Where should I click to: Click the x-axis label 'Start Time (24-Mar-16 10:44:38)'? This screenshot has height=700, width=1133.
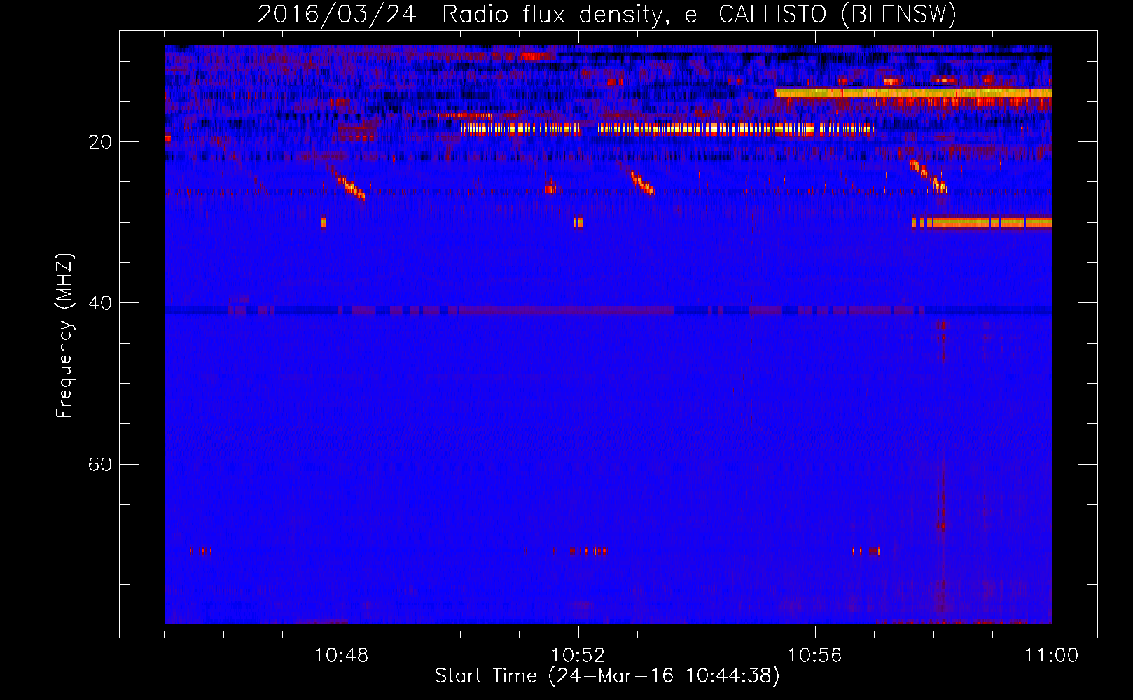tap(607, 676)
